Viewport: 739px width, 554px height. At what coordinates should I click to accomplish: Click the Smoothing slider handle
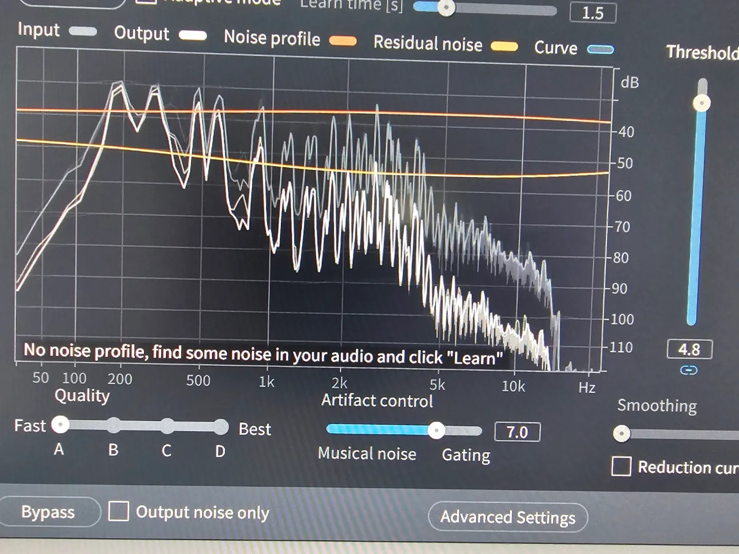pyautogui.click(x=622, y=434)
